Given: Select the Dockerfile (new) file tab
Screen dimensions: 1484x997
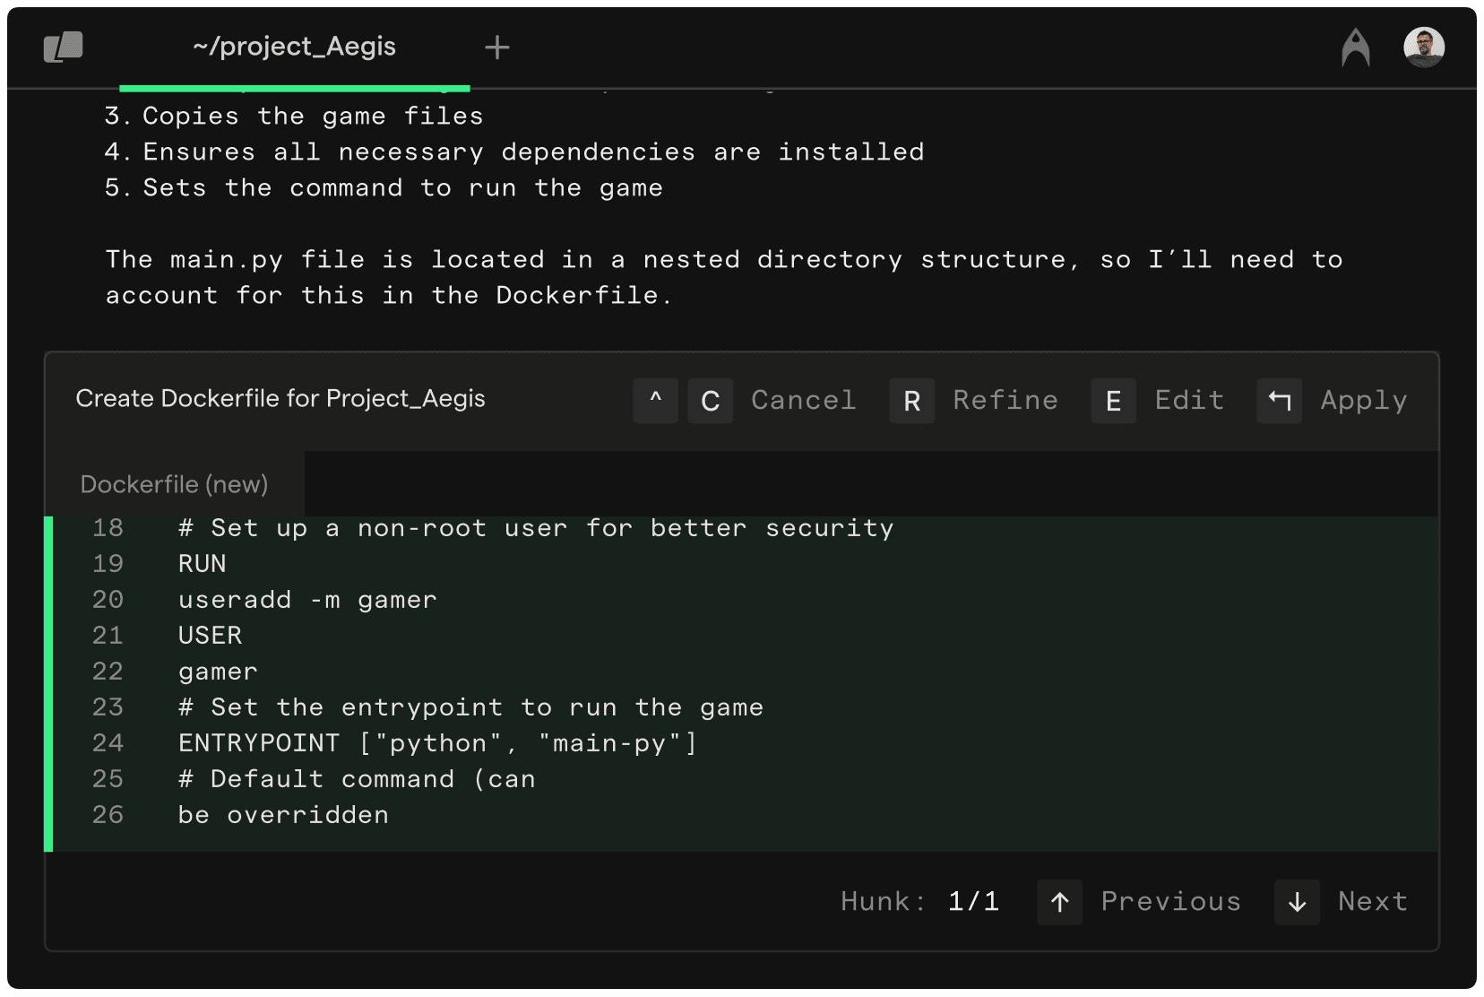Looking at the screenshot, I should (175, 484).
